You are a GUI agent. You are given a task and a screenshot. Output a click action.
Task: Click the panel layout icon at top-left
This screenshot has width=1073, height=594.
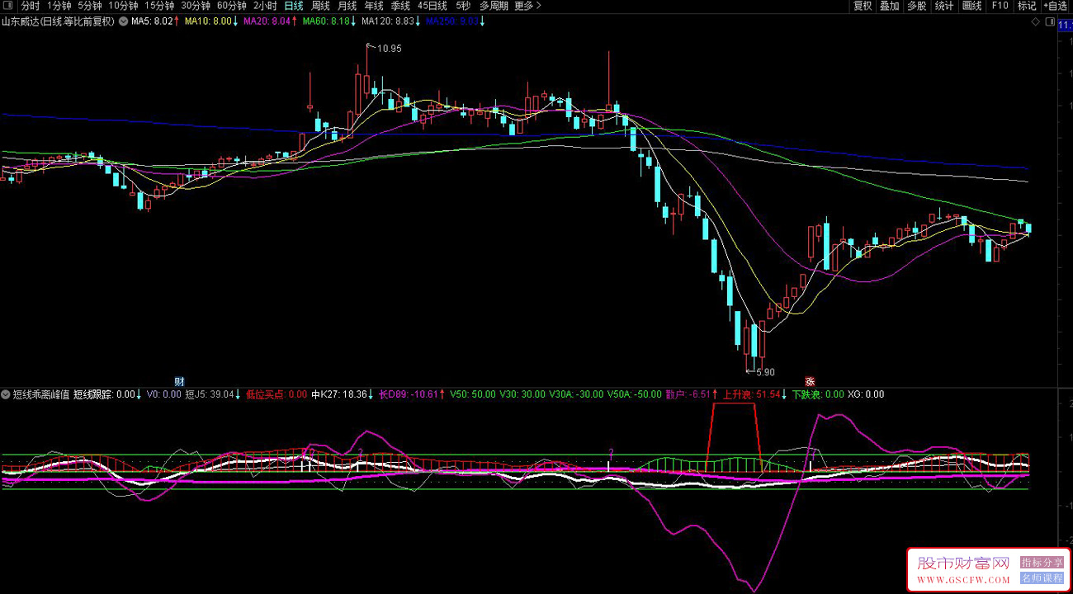coord(8,6)
